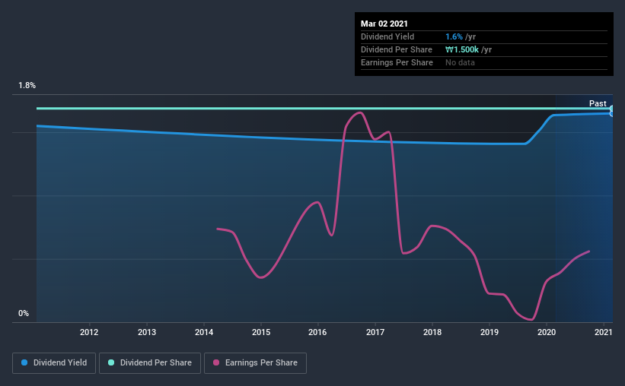
Task: Click the ₩1.500k Dividend Per Share value
Action: click(462, 49)
